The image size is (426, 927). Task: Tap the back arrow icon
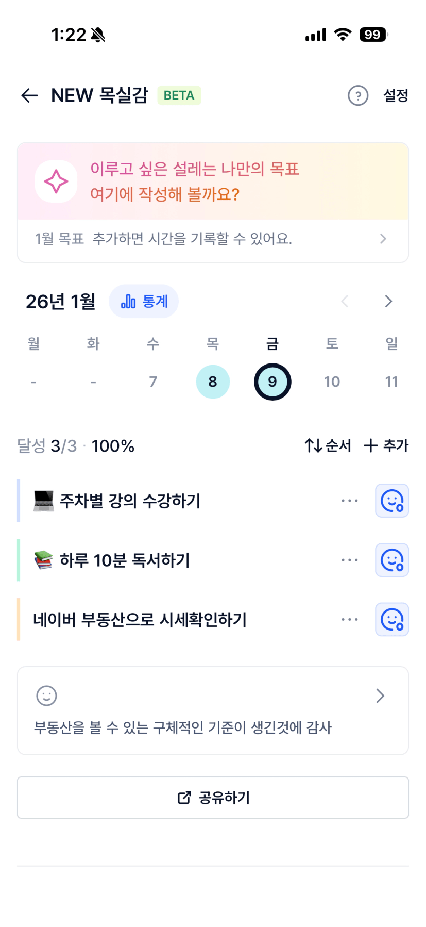point(29,95)
